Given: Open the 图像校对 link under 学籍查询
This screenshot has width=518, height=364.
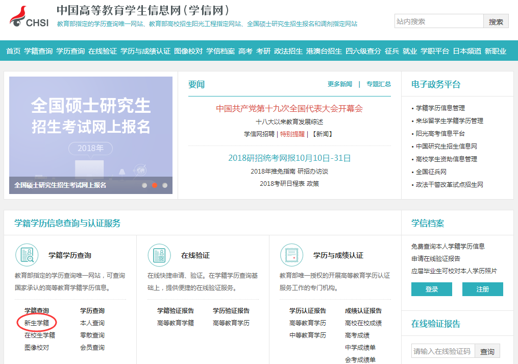Looking at the screenshot, I should tap(37, 348).
